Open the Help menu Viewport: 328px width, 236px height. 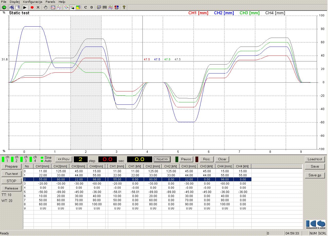click(x=62, y=2)
